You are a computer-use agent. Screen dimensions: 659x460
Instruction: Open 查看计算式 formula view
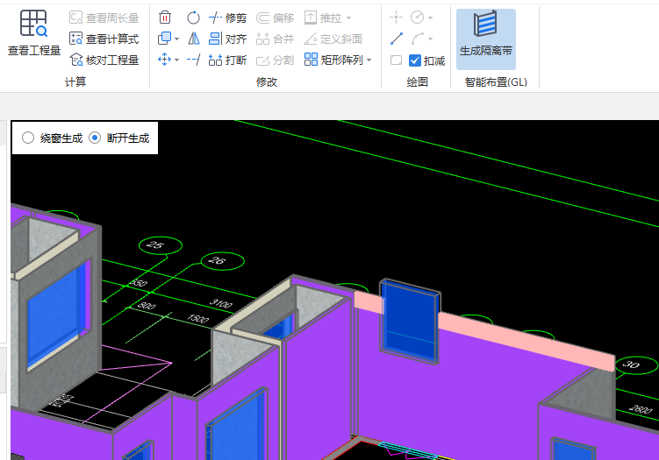(104, 39)
